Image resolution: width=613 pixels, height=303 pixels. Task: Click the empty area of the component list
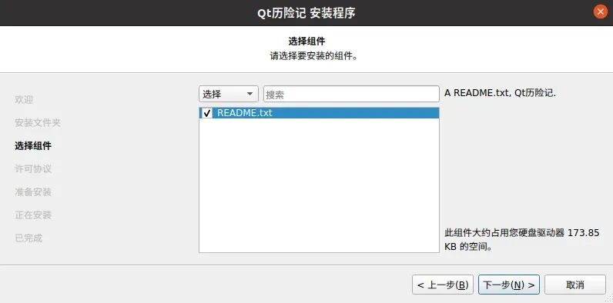319,185
